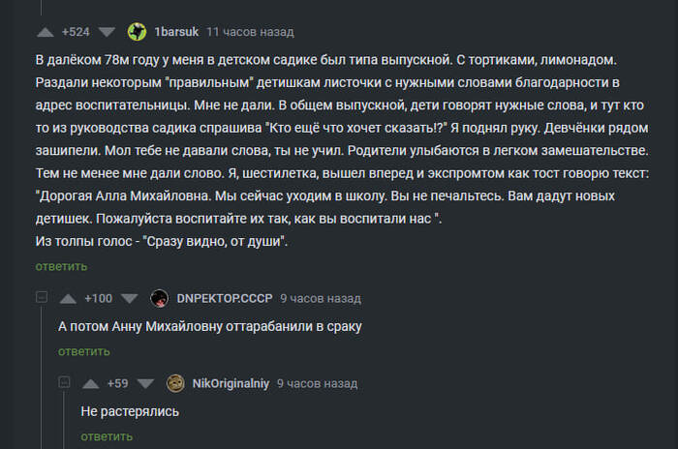Viewport: 678px width, 449px height.
Task: Click DNPEKTOP.CCCP's "9 часов назад" timestamp
Action: (x=321, y=298)
